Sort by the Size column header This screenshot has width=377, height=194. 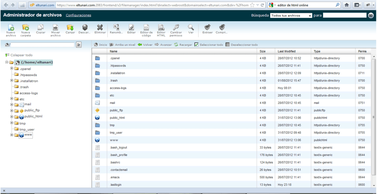pos(266,51)
